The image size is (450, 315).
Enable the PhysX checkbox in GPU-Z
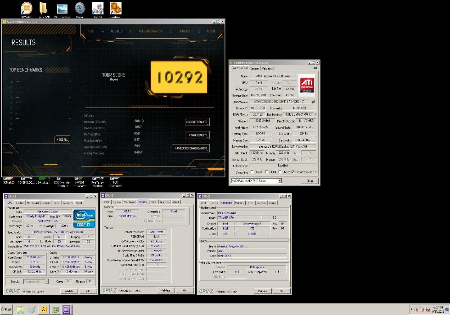pos(279,172)
